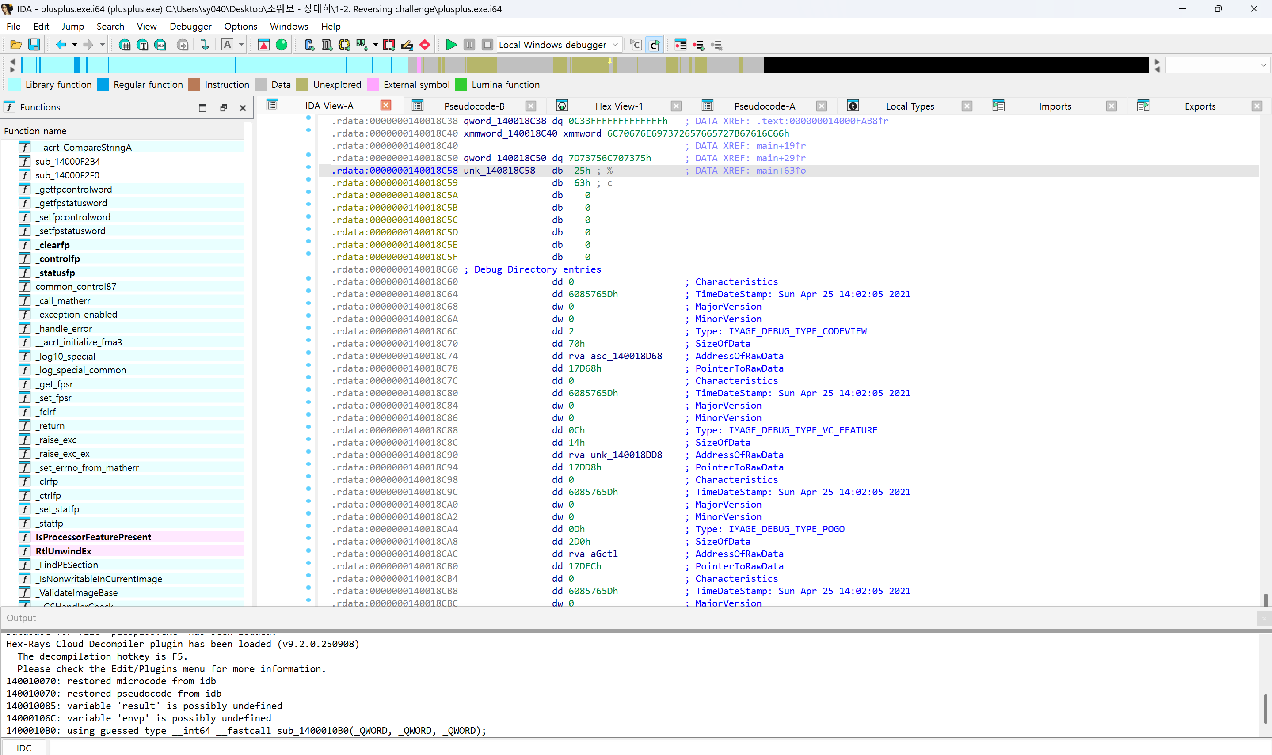The image size is (1272, 755).
Task: Open the Jump menu
Action: [72, 26]
